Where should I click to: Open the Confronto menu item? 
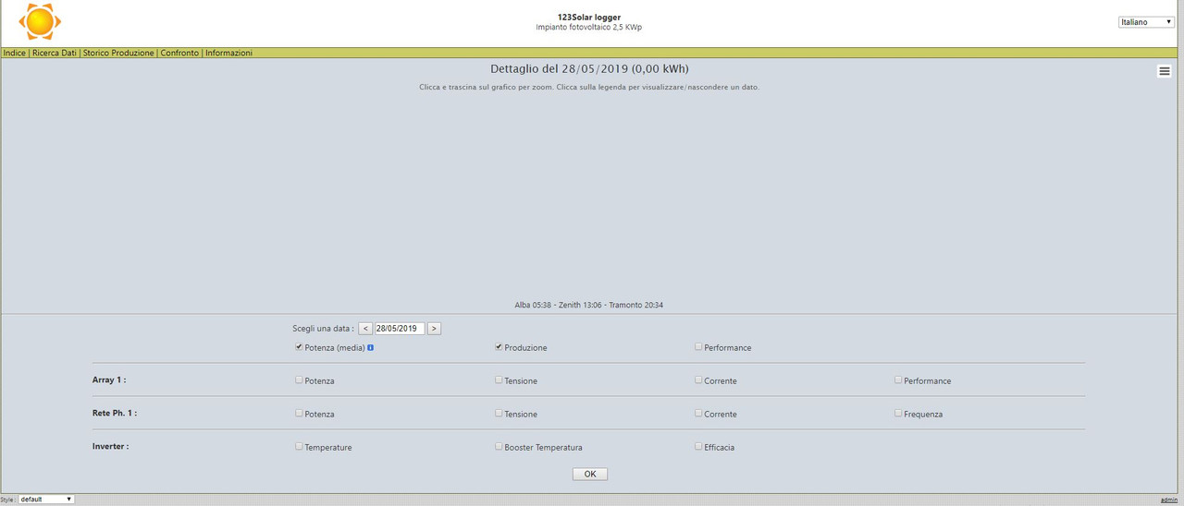[x=179, y=54]
